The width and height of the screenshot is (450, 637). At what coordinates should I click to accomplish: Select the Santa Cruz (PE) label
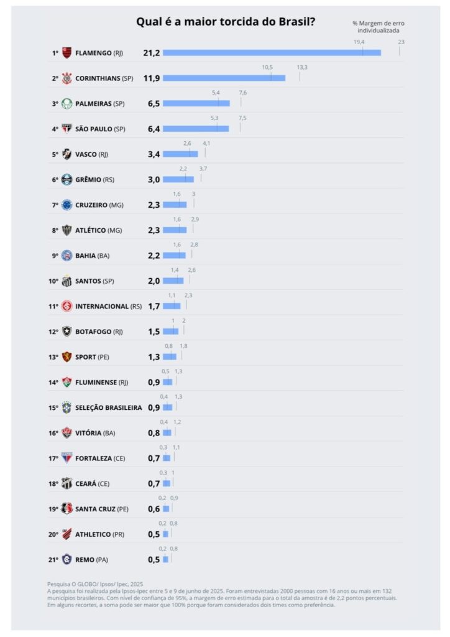102,509
